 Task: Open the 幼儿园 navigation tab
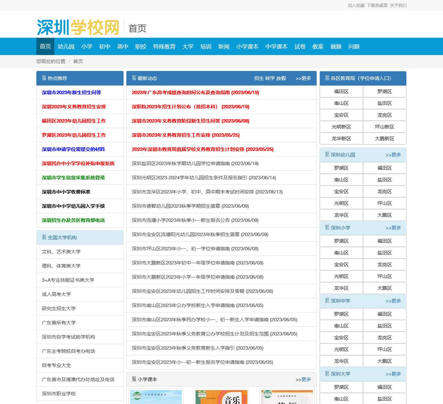[66, 46]
